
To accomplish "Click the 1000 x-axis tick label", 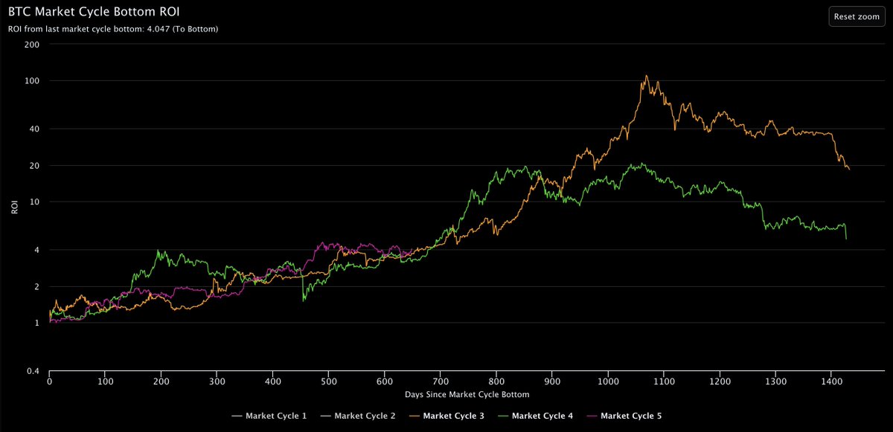I will (x=608, y=380).
